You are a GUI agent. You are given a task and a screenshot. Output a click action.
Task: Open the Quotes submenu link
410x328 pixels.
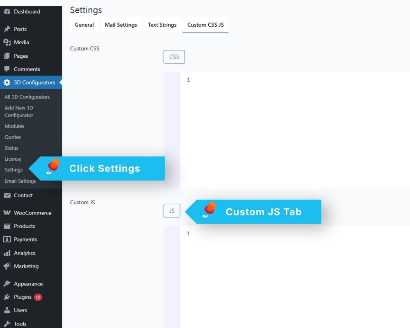pyautogui.click(x=13, y=137)
